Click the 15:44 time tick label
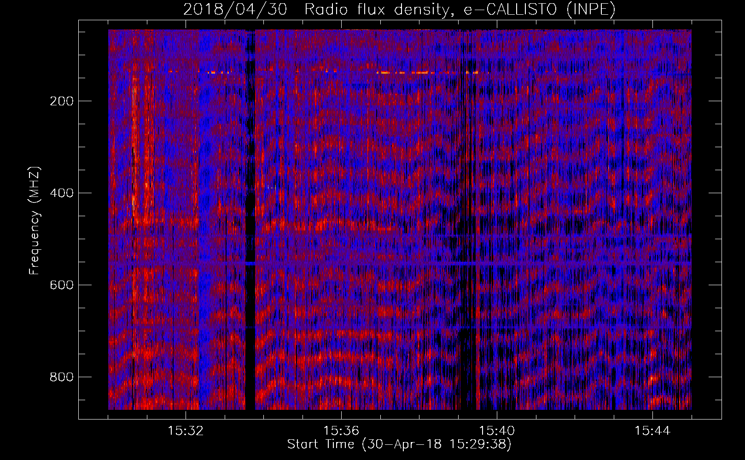This screenshot has width=745, height=460. tap(652, 431)
